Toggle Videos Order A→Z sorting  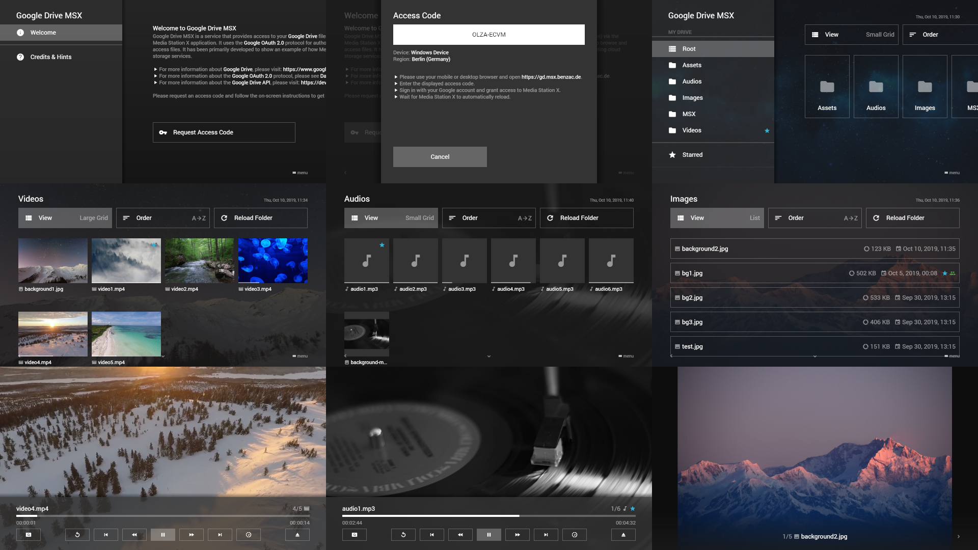(163, 218)
